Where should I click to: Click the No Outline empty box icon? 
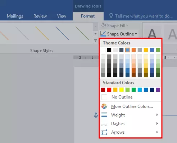(104, 97)
